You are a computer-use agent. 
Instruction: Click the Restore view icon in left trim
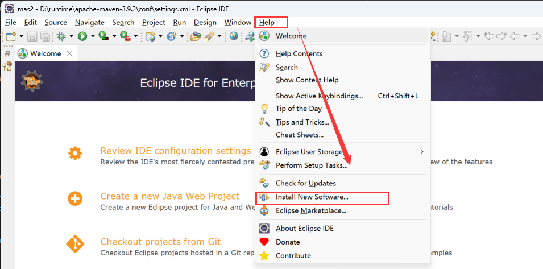pyautogui.click(x=7, y=53)
